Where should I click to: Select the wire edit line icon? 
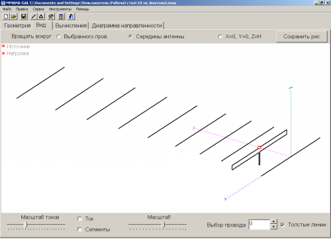click(x=34, y=17)
